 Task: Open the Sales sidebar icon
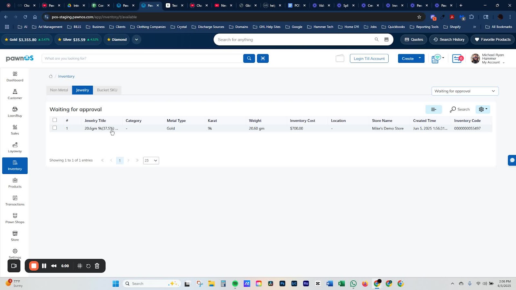point(15,130)
